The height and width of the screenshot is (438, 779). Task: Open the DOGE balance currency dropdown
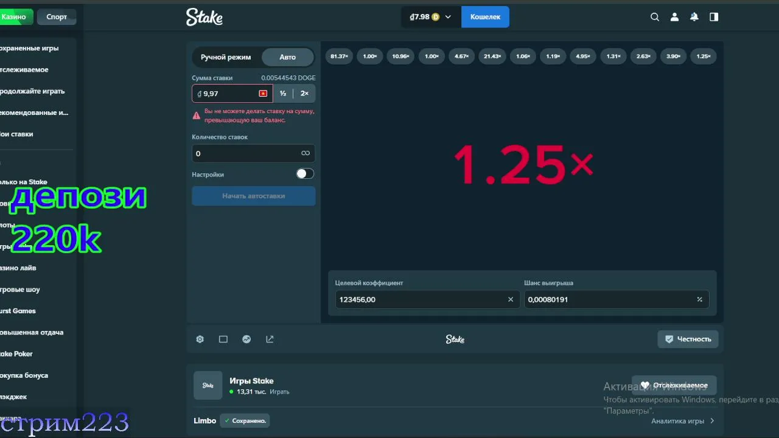[430, 17]
